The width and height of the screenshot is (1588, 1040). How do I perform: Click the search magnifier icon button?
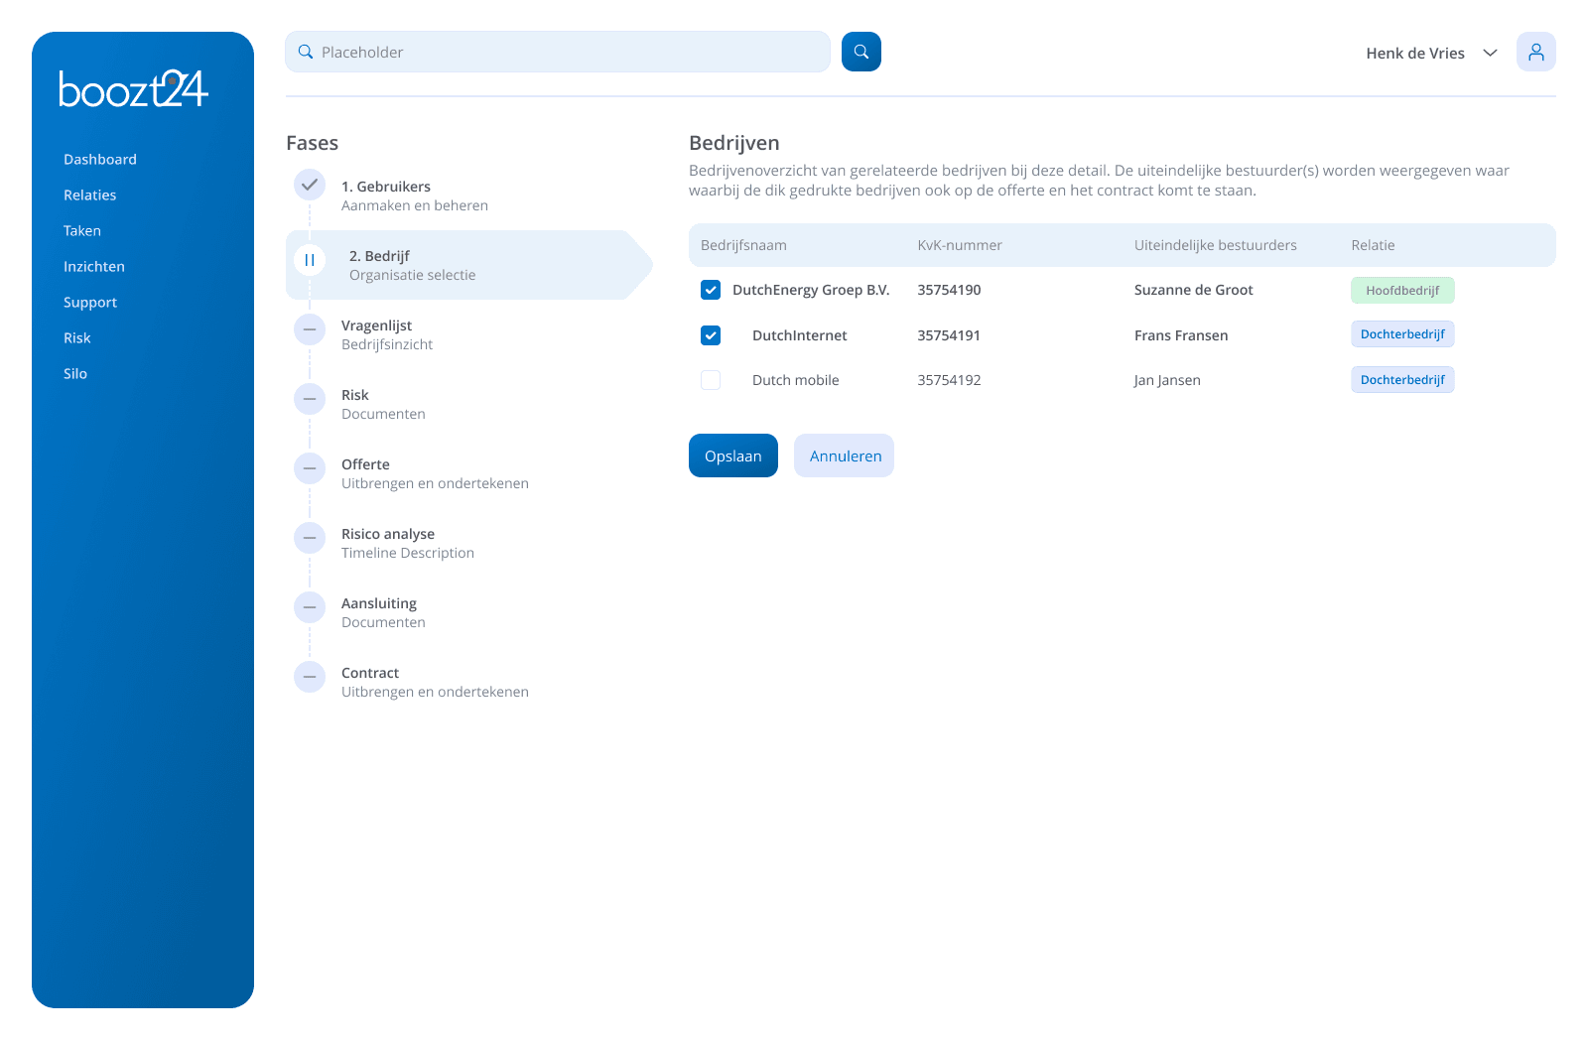click(x=860, y=51)
